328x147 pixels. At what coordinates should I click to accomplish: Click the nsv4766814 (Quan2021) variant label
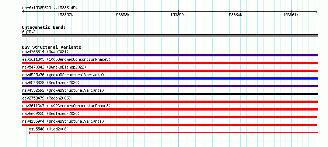(45, 52)
